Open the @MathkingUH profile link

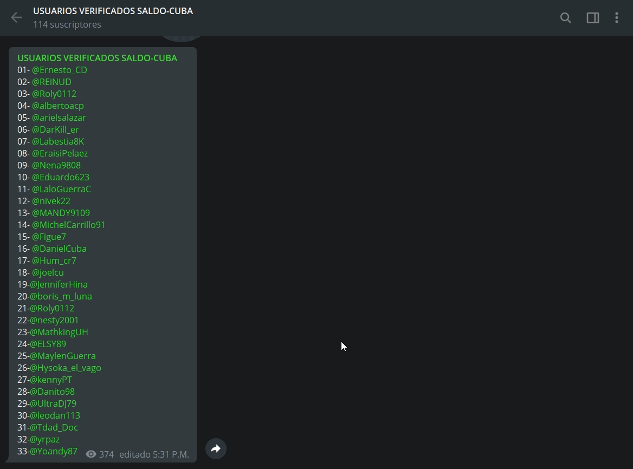pos(59,332)
